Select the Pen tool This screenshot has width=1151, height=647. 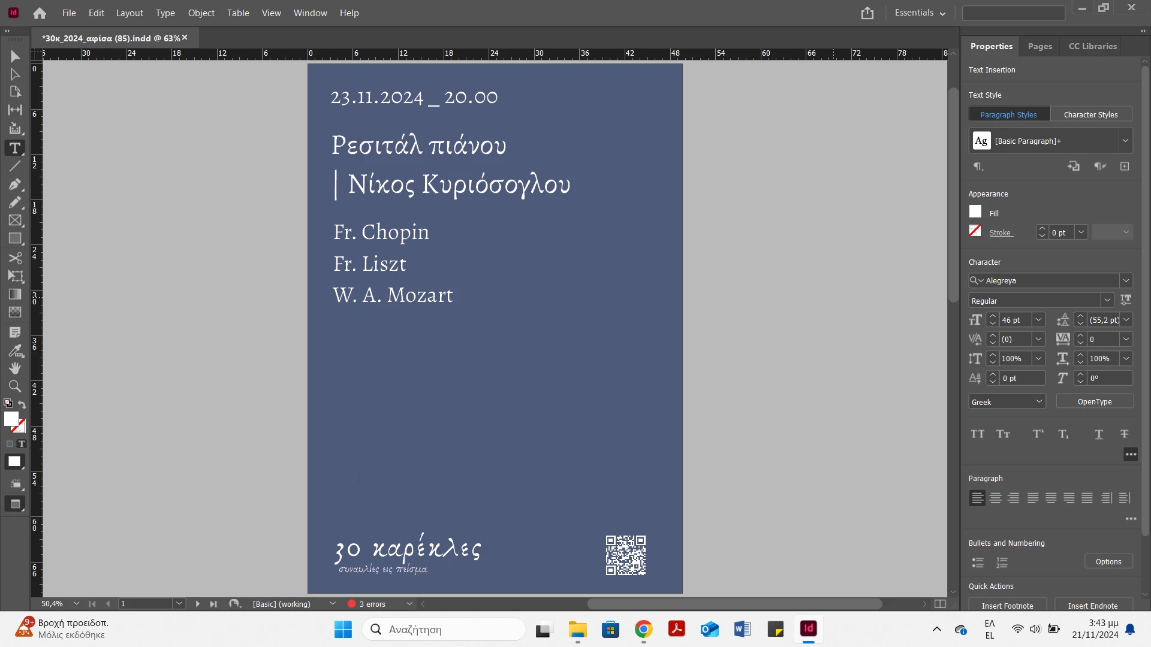[15, 185]
